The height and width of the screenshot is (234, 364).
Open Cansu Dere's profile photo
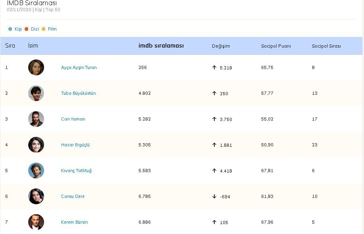point(36,196)
